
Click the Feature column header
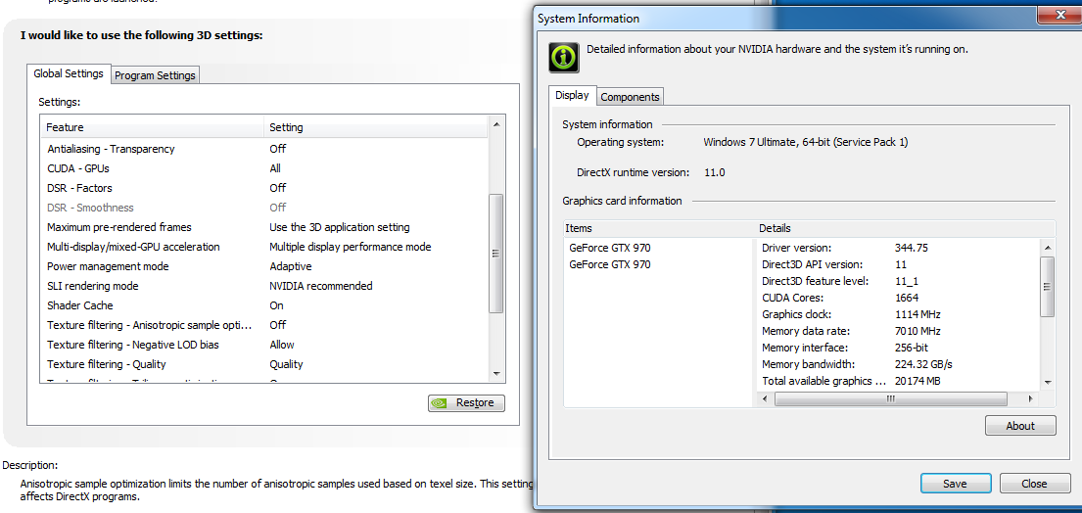pos(152,127)
